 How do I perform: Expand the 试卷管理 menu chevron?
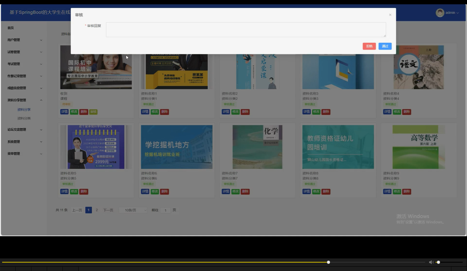41,52
